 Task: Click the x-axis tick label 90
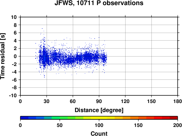pos(99,101)
